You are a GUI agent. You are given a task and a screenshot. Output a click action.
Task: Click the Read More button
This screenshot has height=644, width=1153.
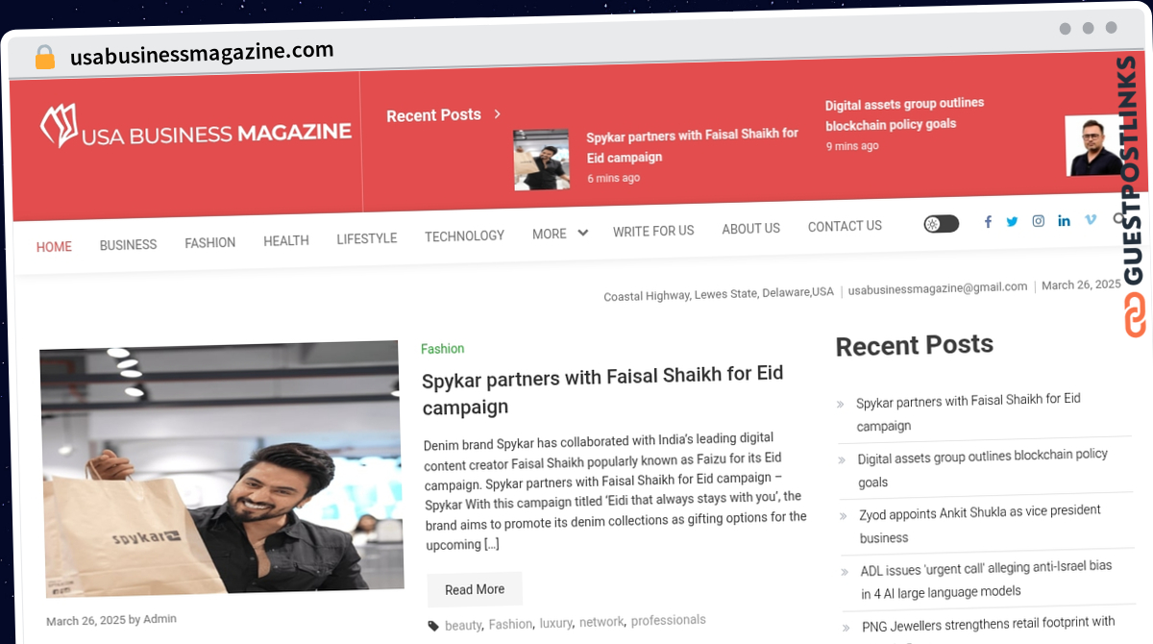[x=475, y=589]
